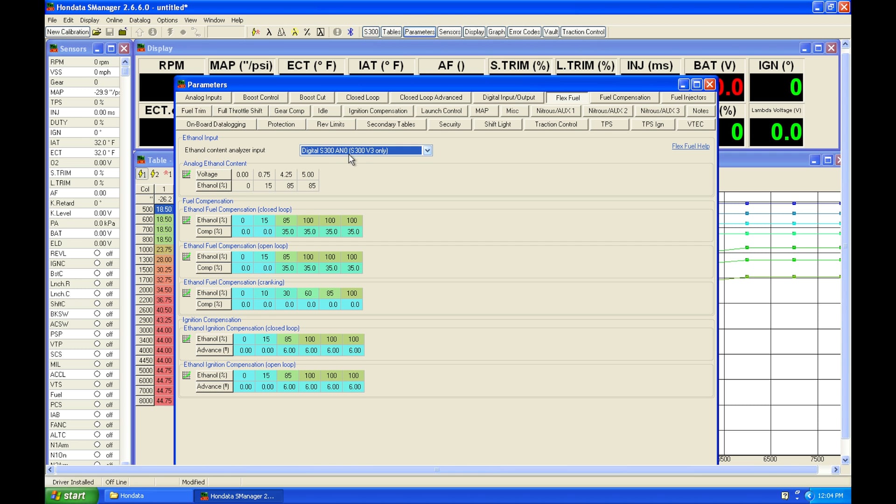Click the Flex Fuel Help link
896x504 pixels.
690,146
